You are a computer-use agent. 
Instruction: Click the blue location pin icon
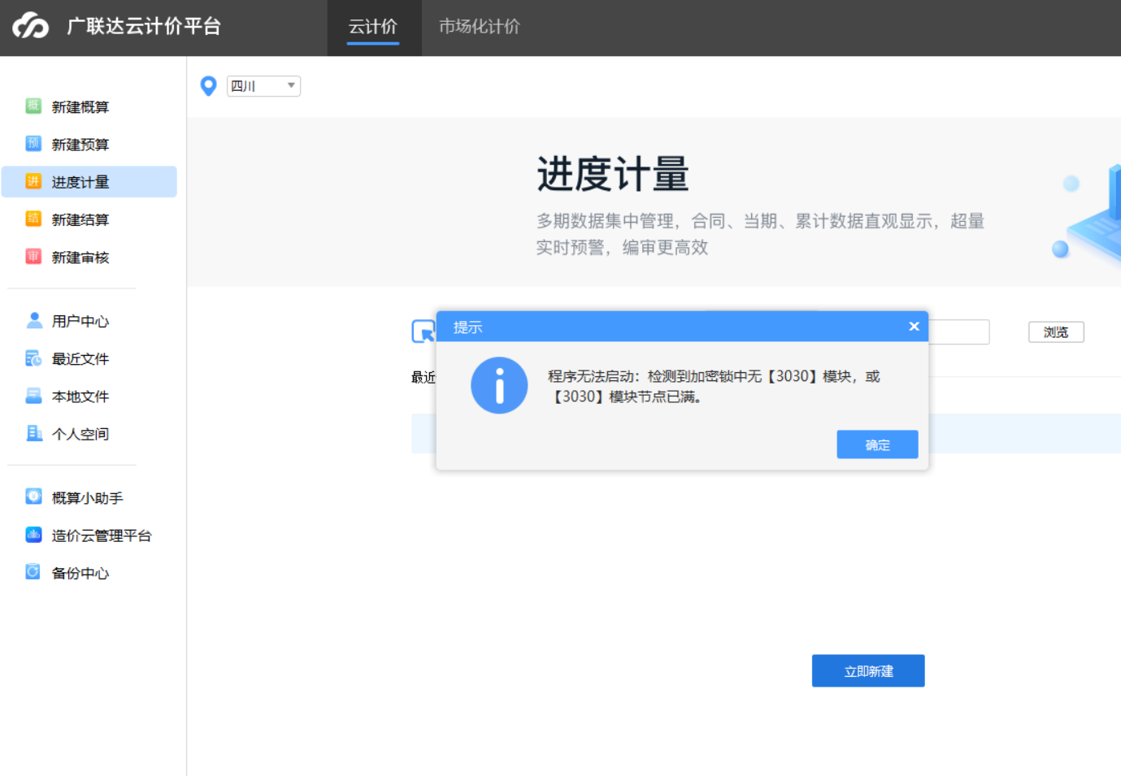click(x=209, y=85)
